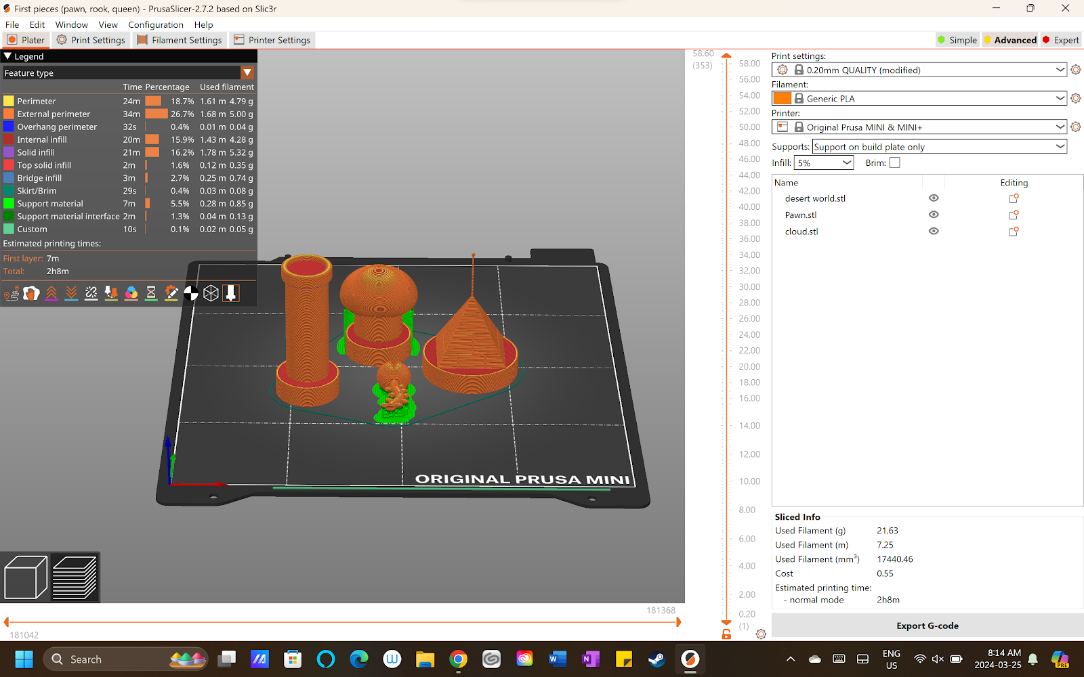Viewport: 1084px width, 677px height.
Task: Enable the Brim checkbox
Action: 894,162
